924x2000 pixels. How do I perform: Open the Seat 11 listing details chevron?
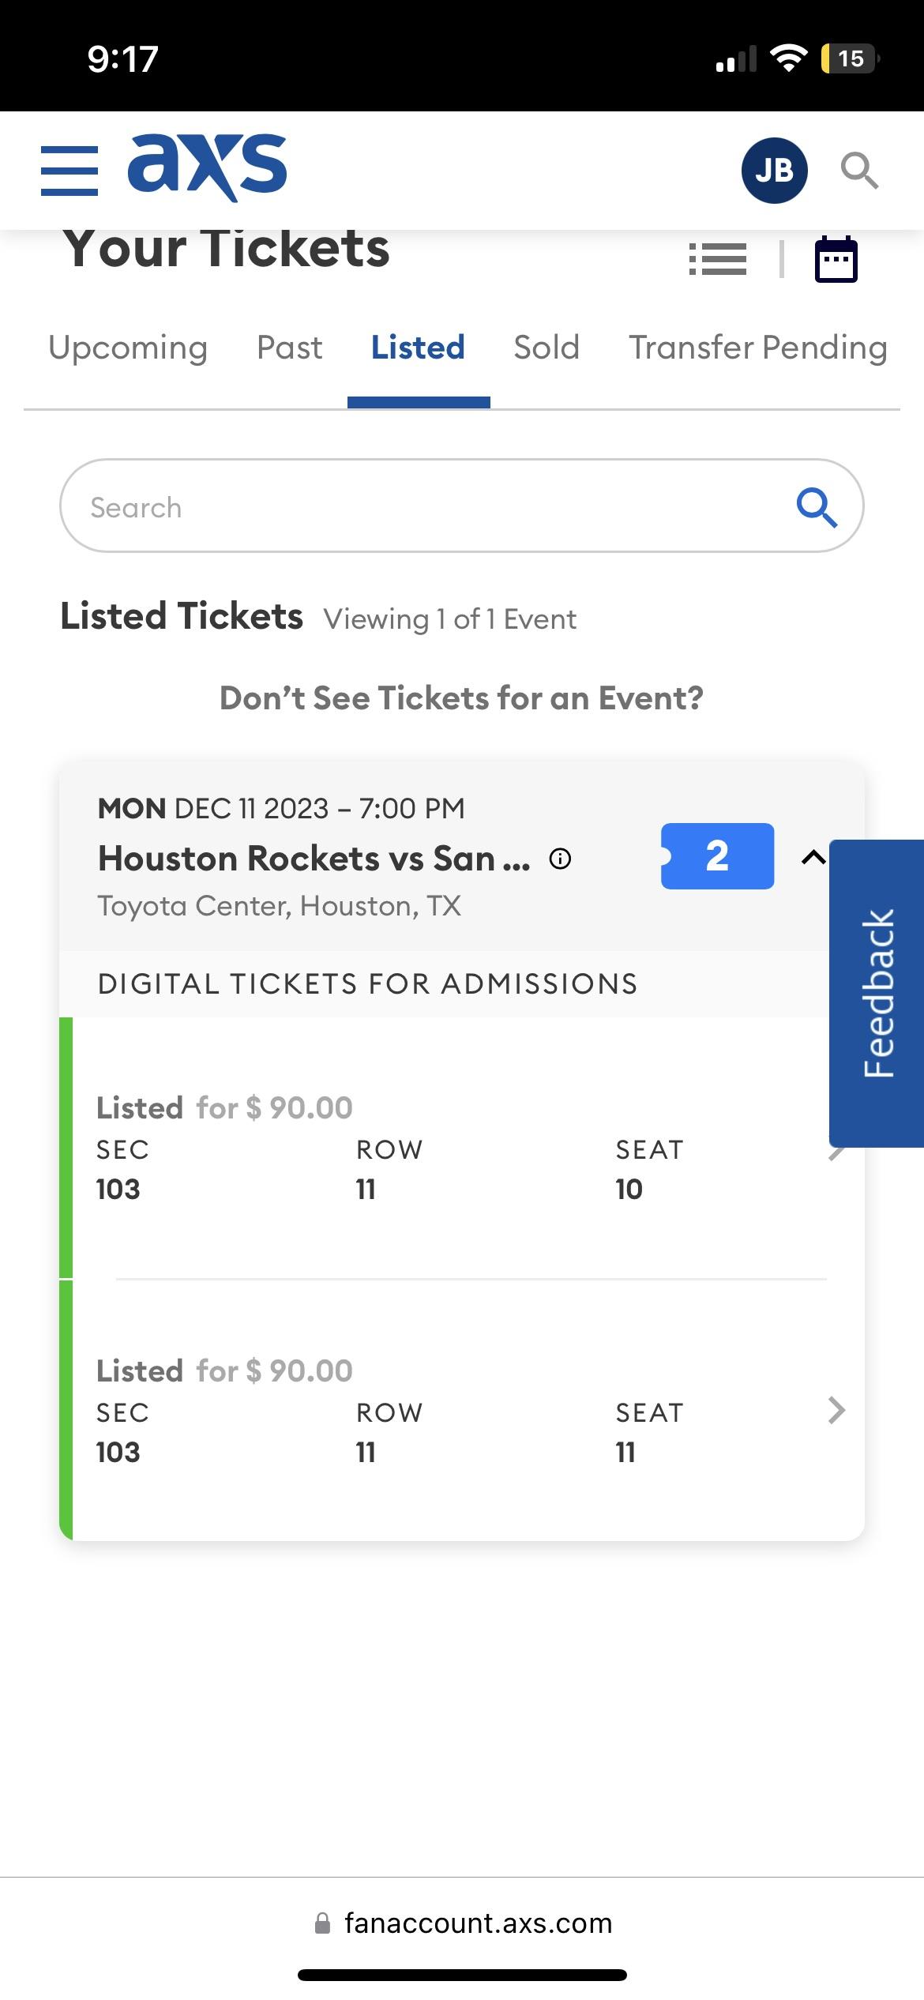point(836,1410)
